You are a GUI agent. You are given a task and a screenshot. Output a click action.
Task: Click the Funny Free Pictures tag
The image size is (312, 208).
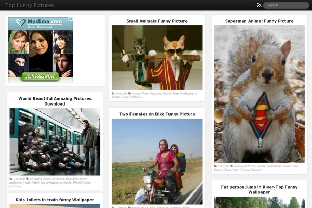[147, 93]
